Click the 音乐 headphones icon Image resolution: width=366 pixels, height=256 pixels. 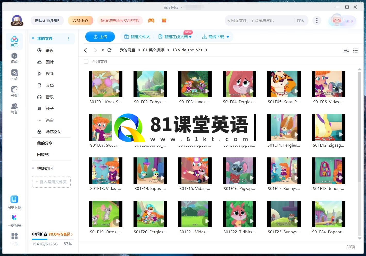point(39,97)
